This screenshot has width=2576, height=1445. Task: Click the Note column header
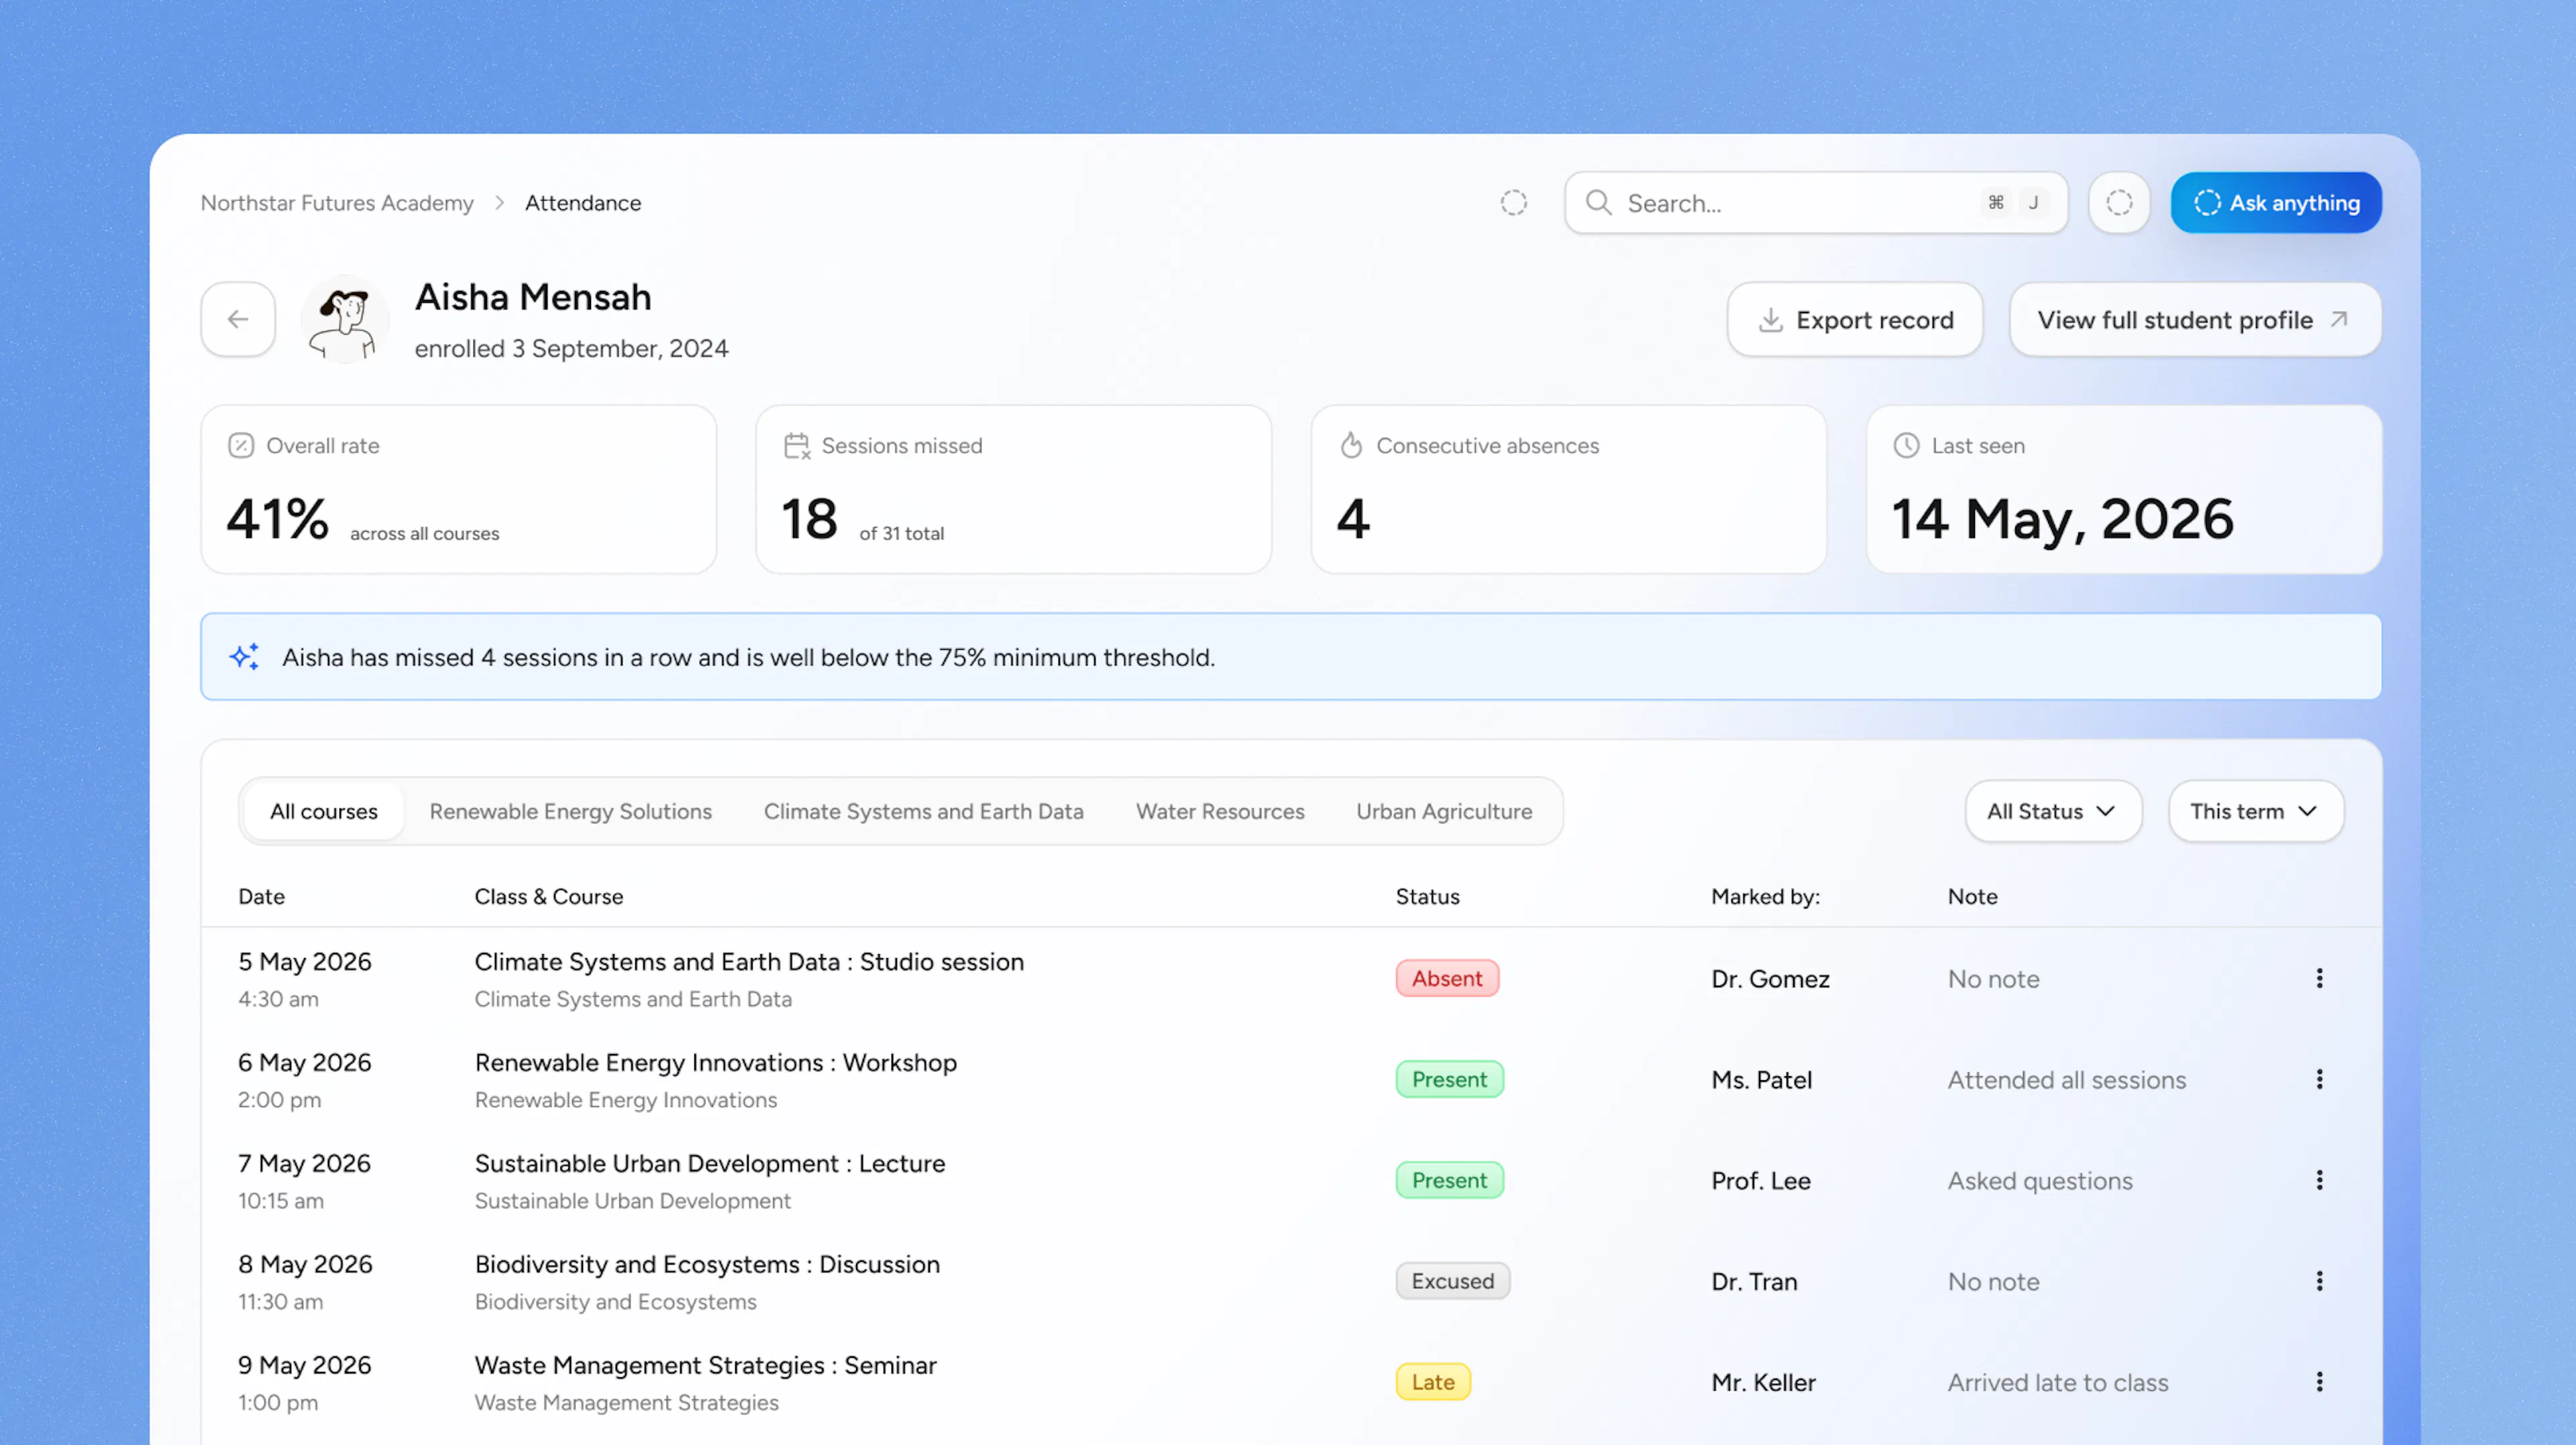(x=1973, y=897)
